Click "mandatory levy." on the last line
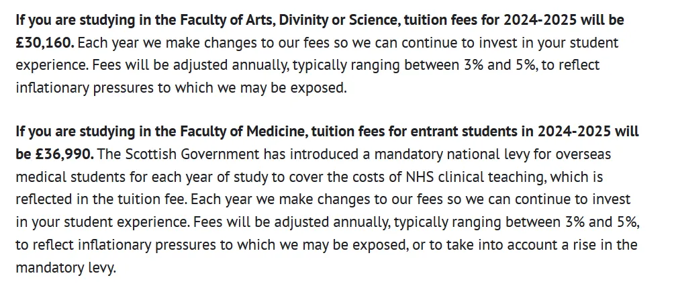This screenshot has height=286, width=674. click(x=66, y=267)
